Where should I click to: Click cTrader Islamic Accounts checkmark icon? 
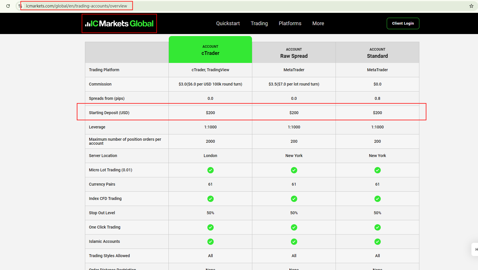tap(210, 242)
